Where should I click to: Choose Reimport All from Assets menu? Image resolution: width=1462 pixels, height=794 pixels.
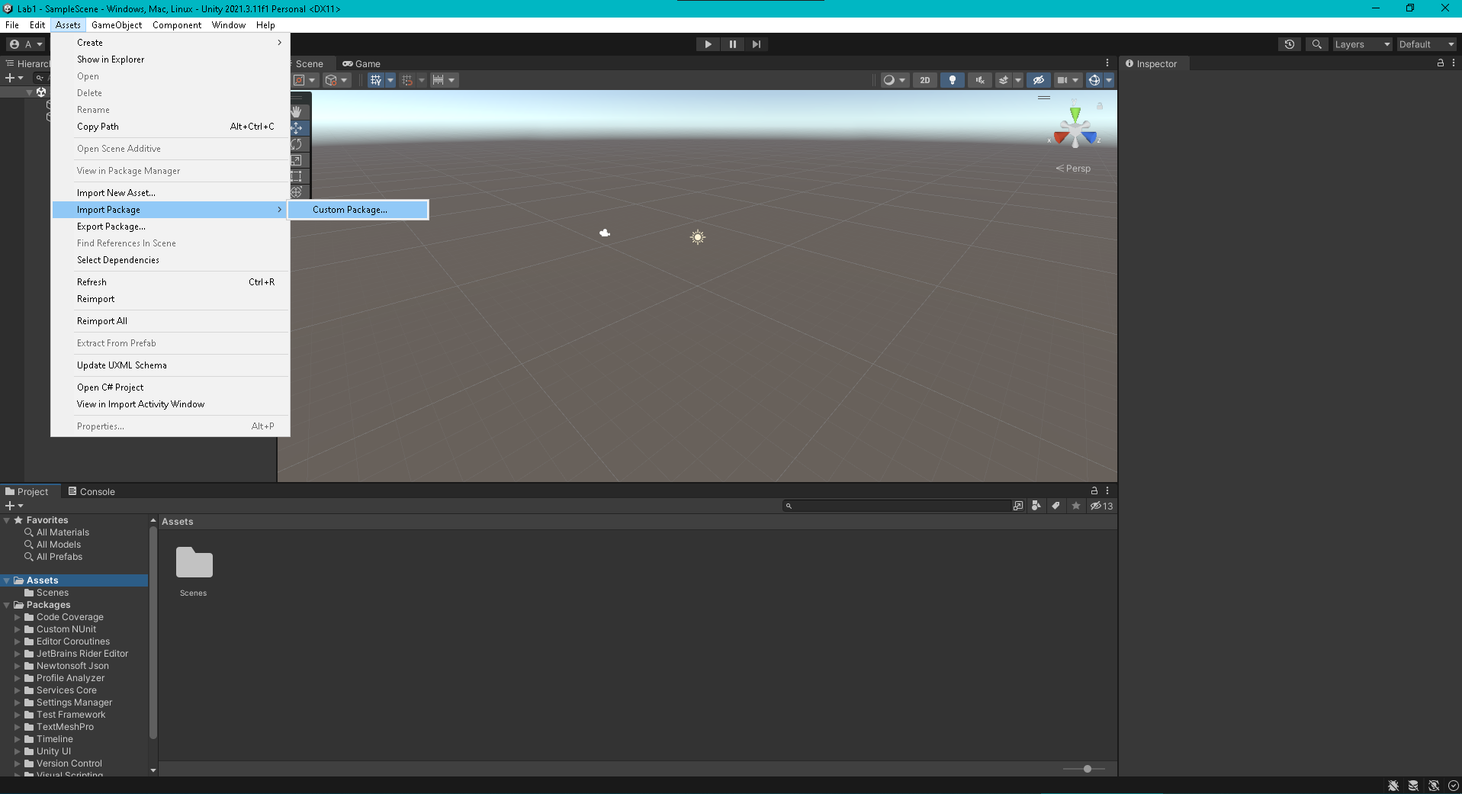coord(171,321)
